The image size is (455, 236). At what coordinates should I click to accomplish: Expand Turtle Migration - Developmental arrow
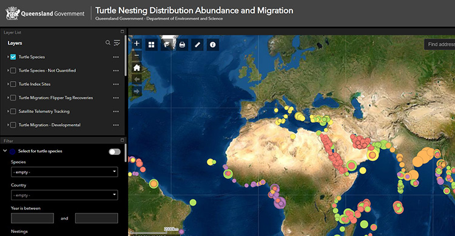tap(8, 125)
